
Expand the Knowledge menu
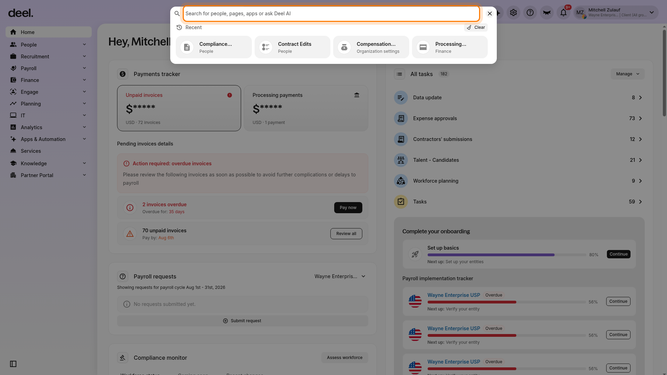pyautogui.click(x=49, y=164)
